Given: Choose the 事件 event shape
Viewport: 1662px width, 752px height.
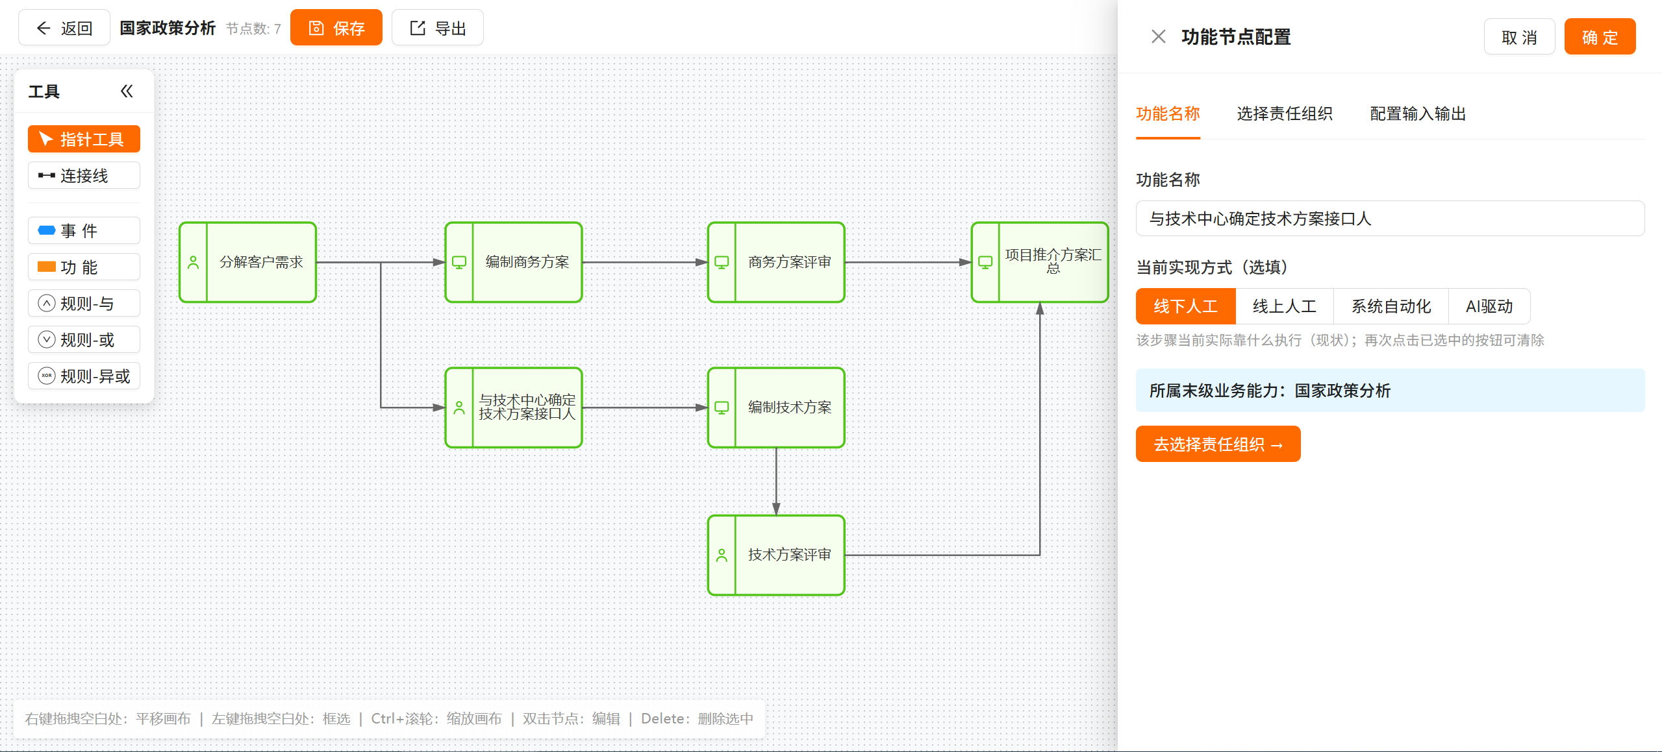Looking at the screenshot, I should (84, 230).
